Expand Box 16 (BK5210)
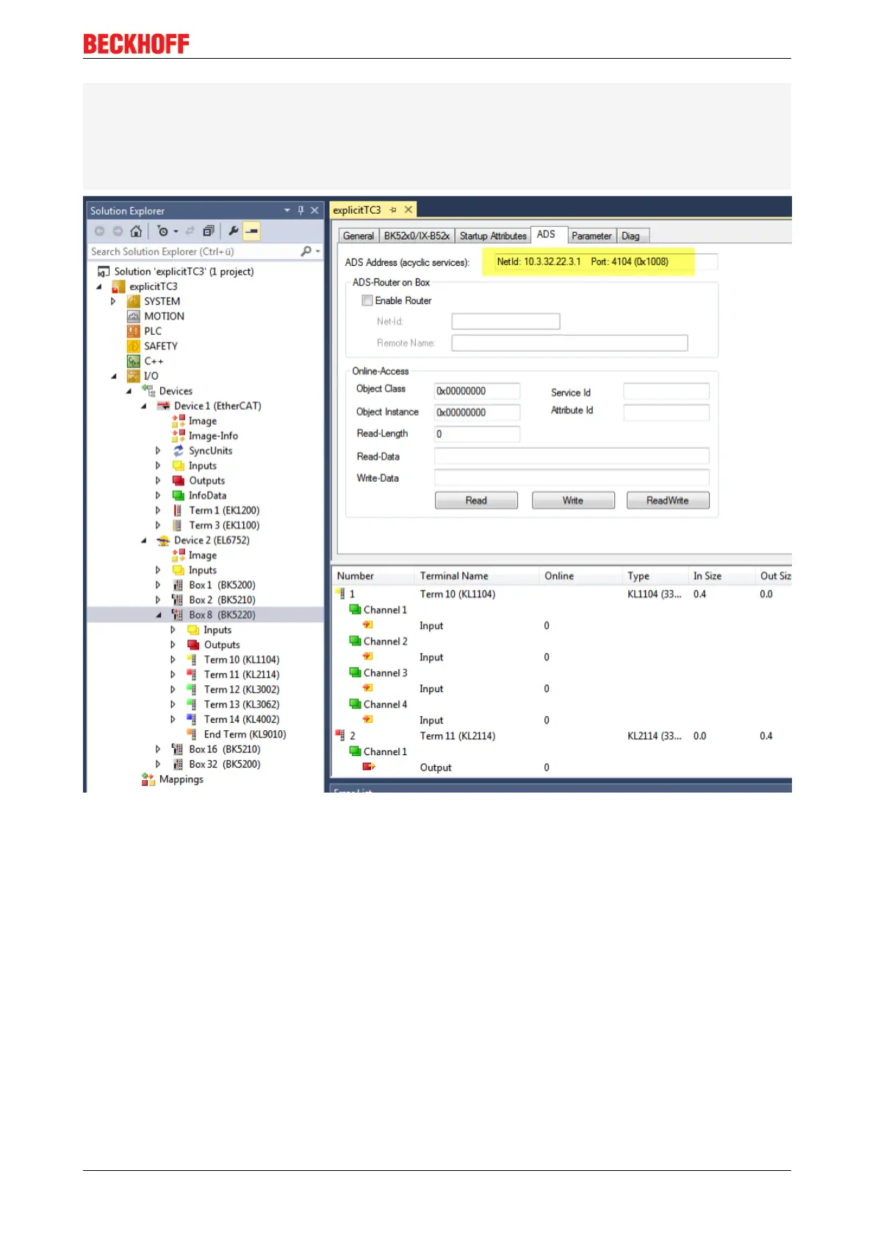875x1237 pixels. tap(158, 749)
